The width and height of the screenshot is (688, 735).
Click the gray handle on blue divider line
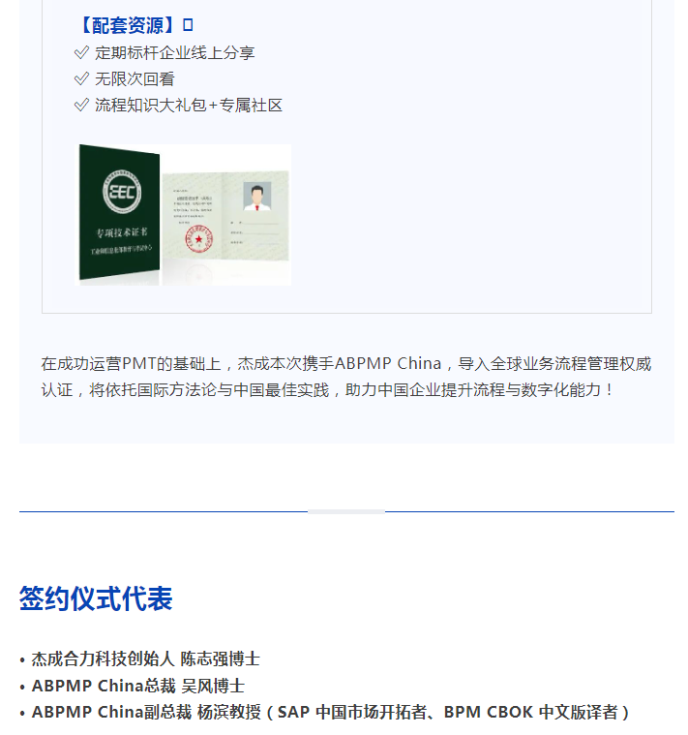pyautogui.click(x=346, y=511)
